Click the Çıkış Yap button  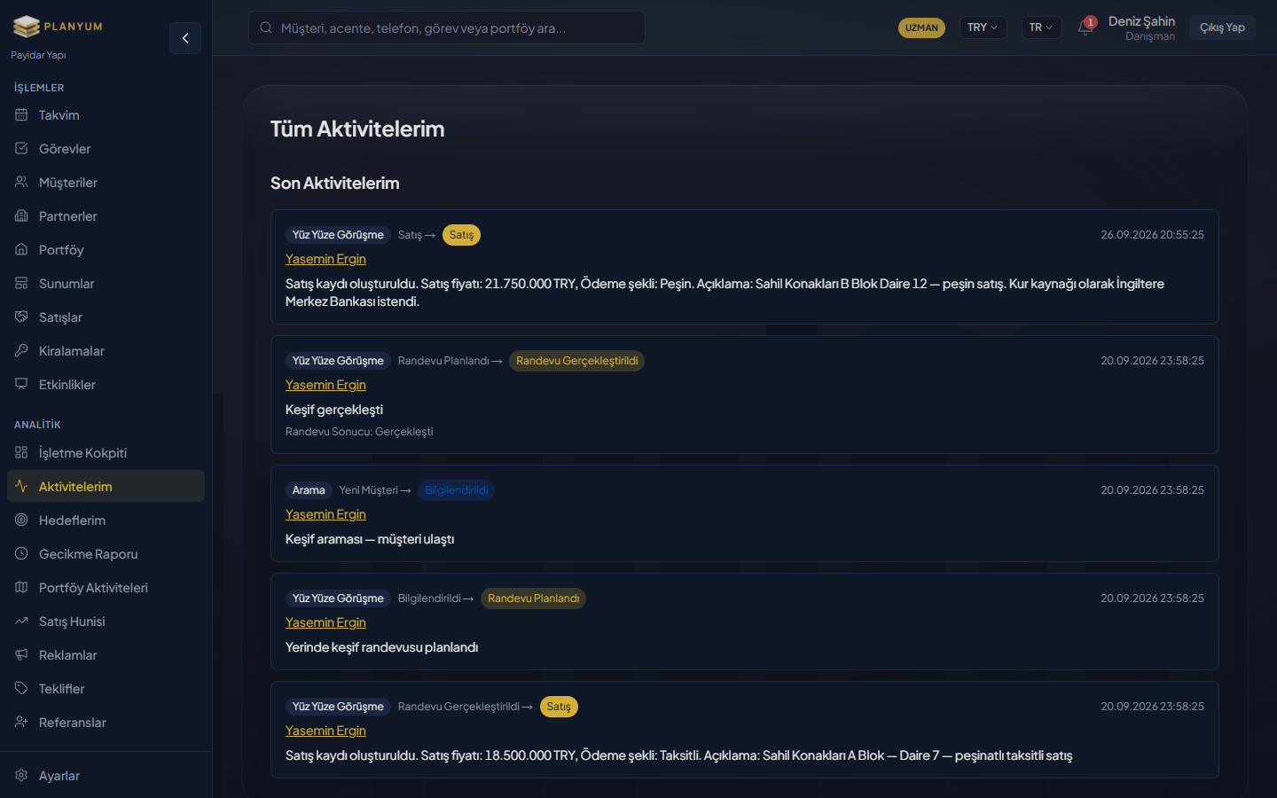click(1222, 27)
